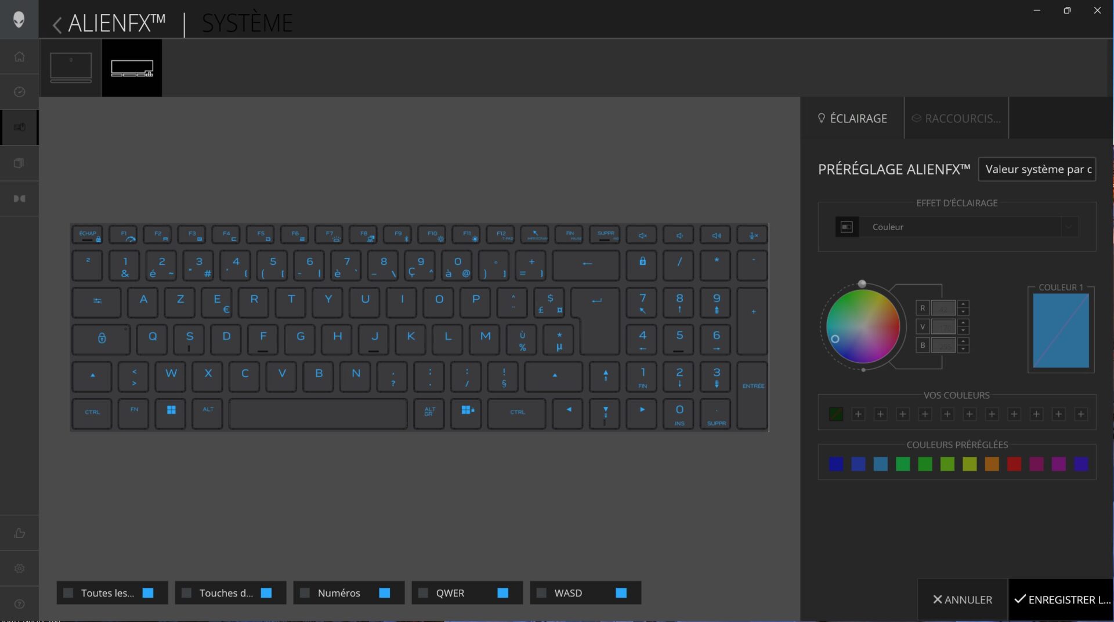This screenshot has height=622, width=1114.
Task: Add a color with last plus slot
Action: click(x=1081, y=414)
